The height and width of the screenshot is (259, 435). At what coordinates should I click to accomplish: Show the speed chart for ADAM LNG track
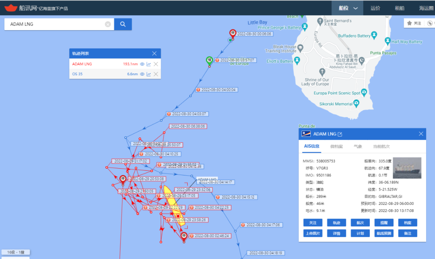pyautogui.click(x=149, y=64)
